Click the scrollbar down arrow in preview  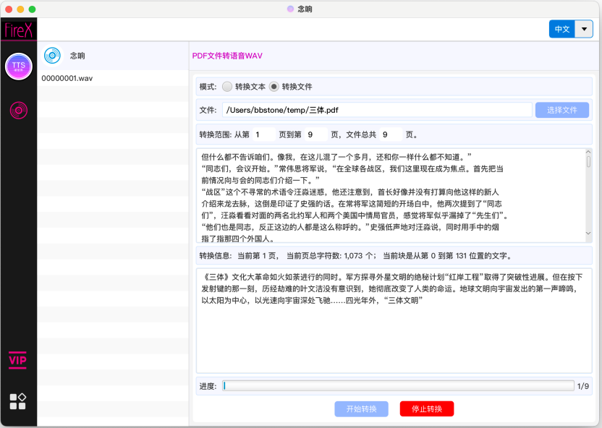pos(588,234)
